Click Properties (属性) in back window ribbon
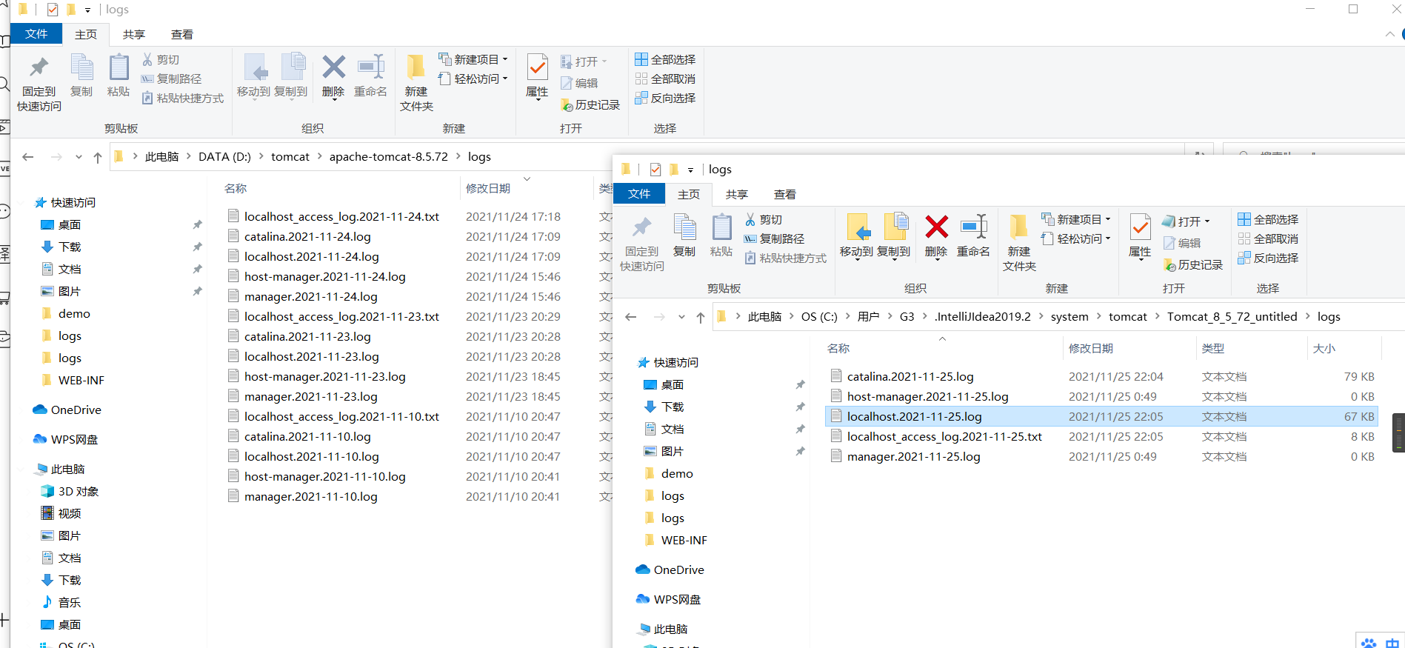Image resolution: width=1405 pixels, height=648 pixels. tap(537, 76)
